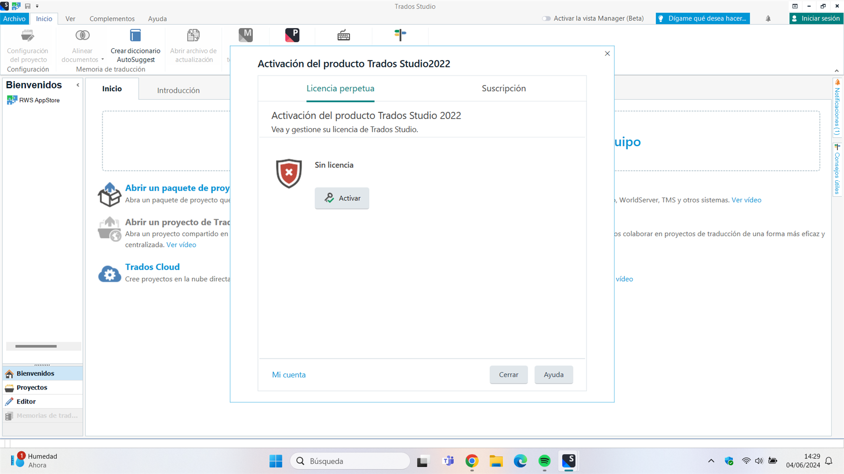
Task: Click Abrir un paquete de proyecto box icon
Action: click(x=109, y=194)
